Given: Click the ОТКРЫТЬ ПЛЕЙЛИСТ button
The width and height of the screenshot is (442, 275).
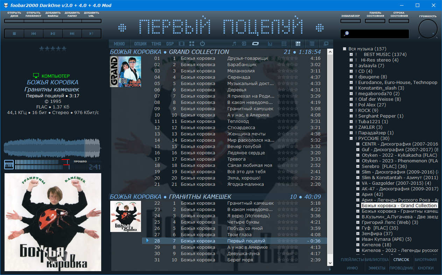Looking at the screenshot, I should [34, 21].
